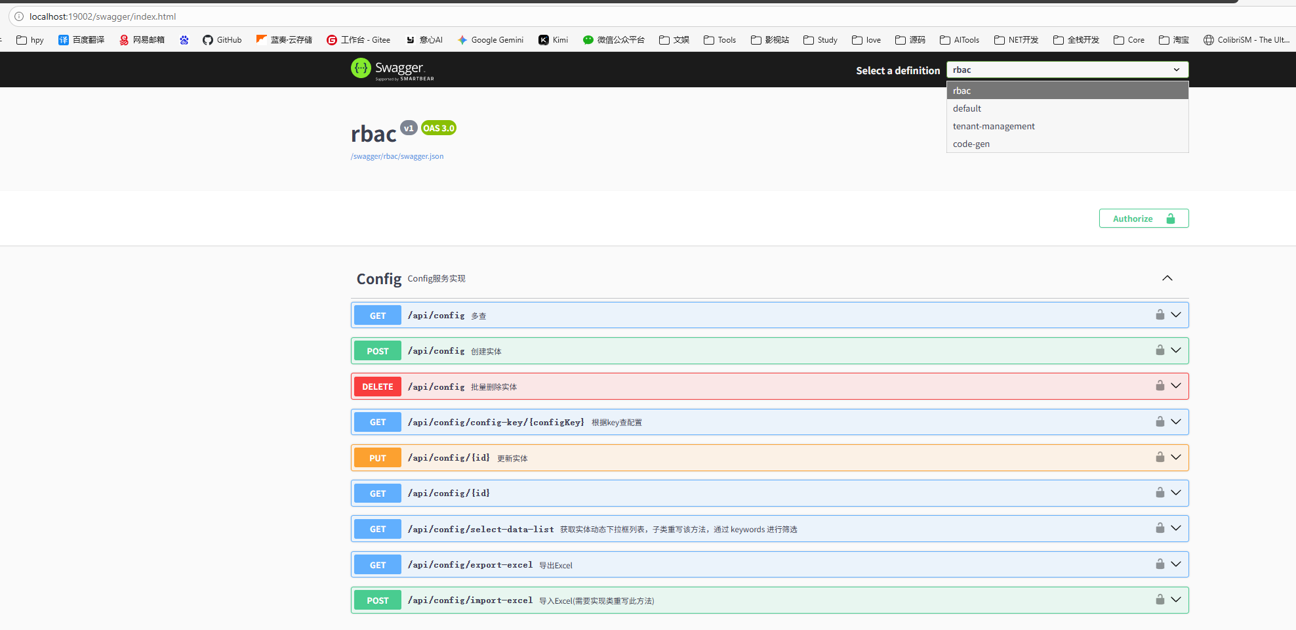Collapse the Config section chevron
The image size is (1296, 630).
pyautogui.click(x=1167, y=278)
